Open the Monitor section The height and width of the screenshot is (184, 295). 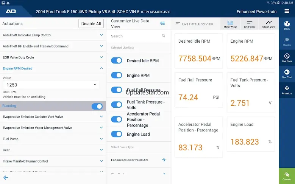[x=287, y=41]
